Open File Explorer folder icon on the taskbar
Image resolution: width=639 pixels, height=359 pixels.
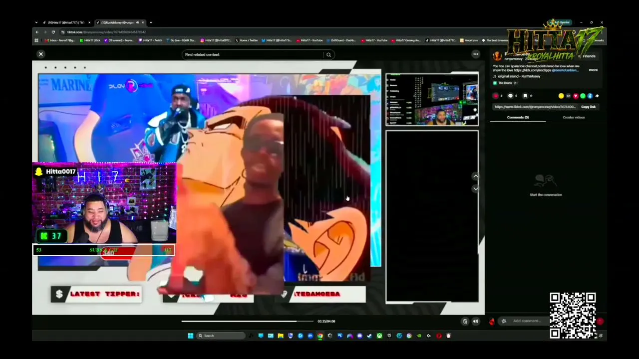click(280, 336)
